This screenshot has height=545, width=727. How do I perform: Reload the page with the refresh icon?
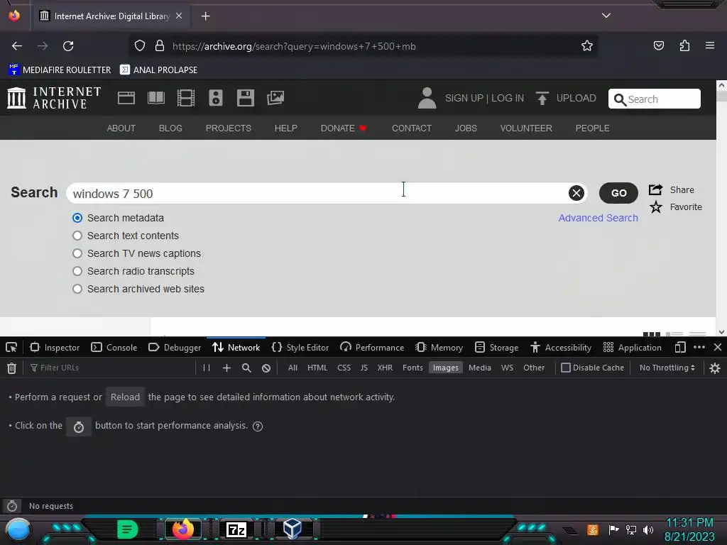point(68,46)
